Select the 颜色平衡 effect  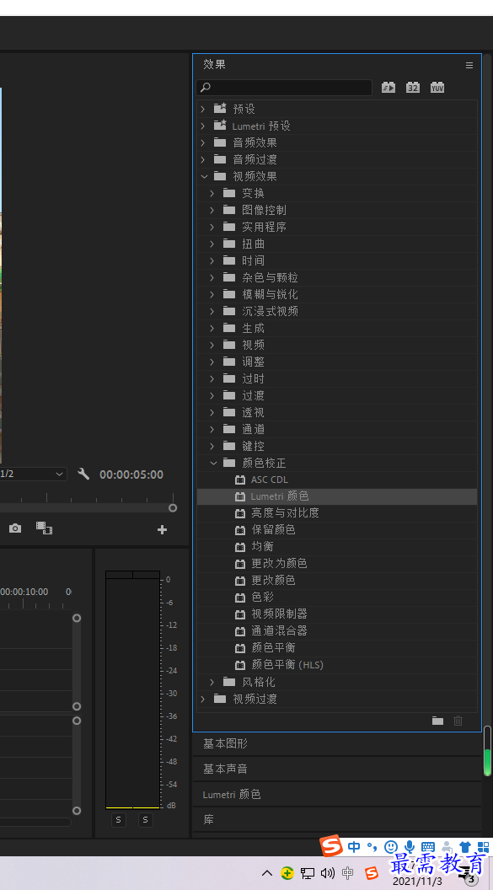point(337,647)
